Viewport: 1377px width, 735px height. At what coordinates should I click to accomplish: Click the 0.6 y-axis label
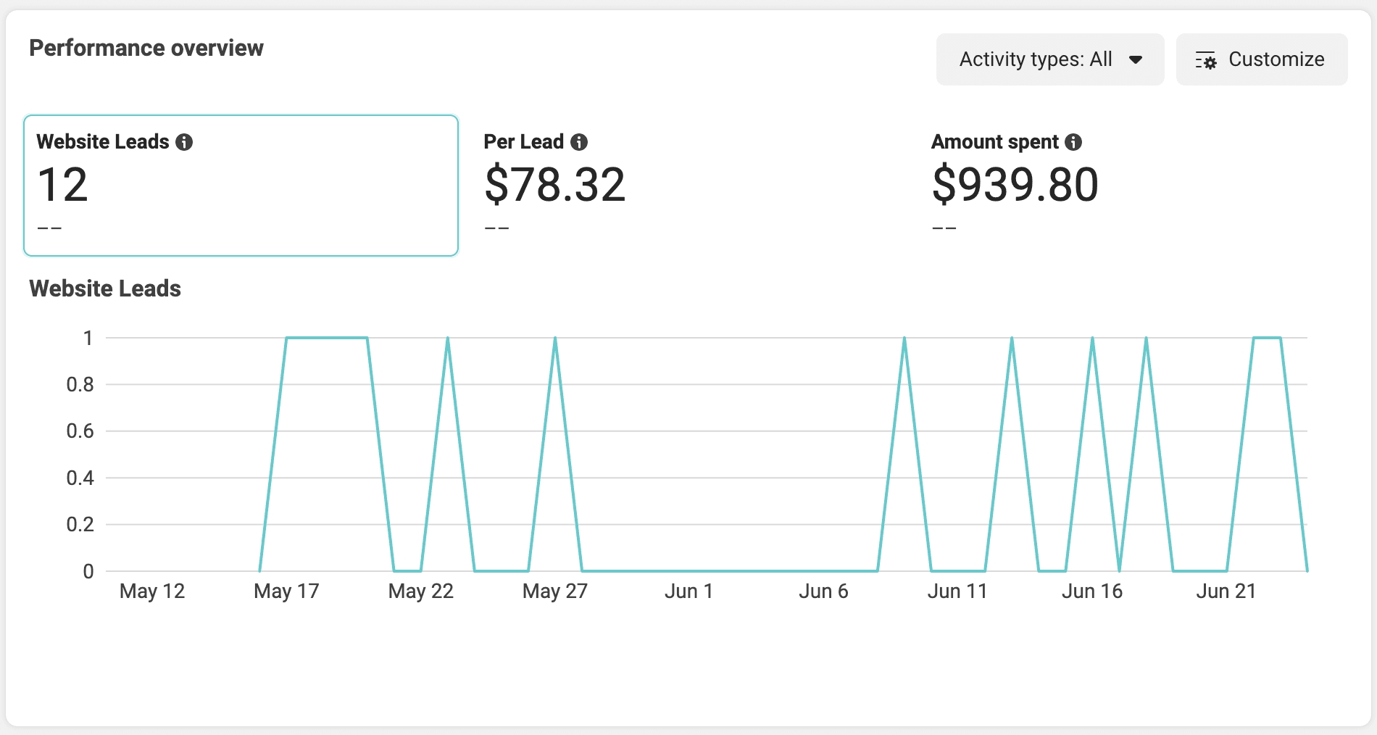(80, 431)
